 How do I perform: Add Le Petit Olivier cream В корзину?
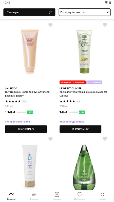coord(80,129)
